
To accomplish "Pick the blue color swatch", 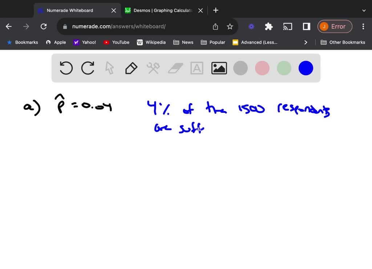I will coord(306,68).
